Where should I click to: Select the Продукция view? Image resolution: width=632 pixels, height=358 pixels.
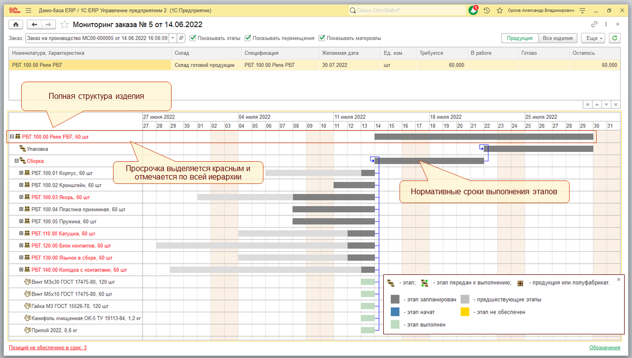519,38
